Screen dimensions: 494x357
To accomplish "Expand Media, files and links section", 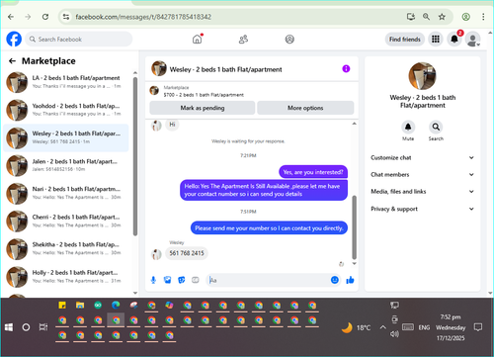I will coord(423,192).
